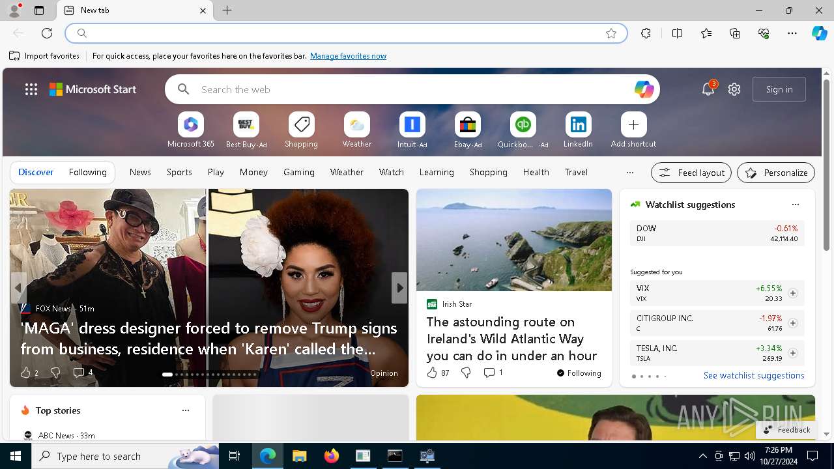This screenshot has height=469, width=834.
Task: Add this page to favorites star
Action: (611, 33)
